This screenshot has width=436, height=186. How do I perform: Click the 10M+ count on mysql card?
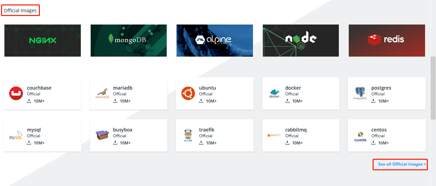39,143
